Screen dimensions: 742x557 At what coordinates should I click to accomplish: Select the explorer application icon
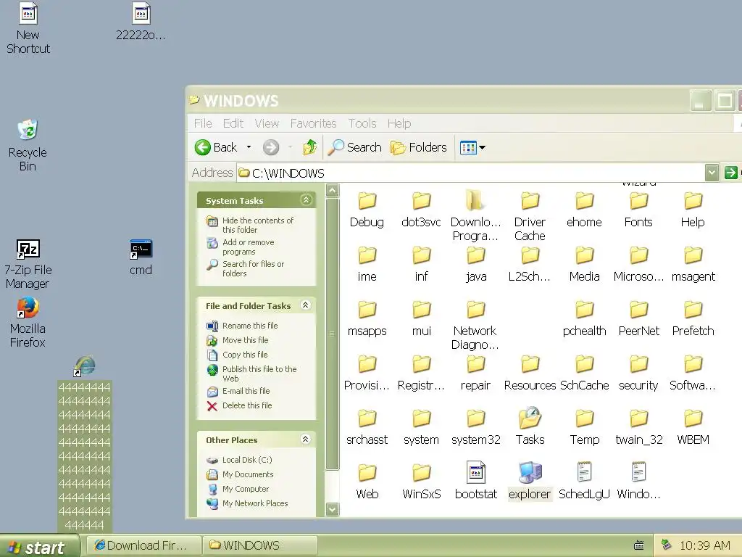[530, 473]
